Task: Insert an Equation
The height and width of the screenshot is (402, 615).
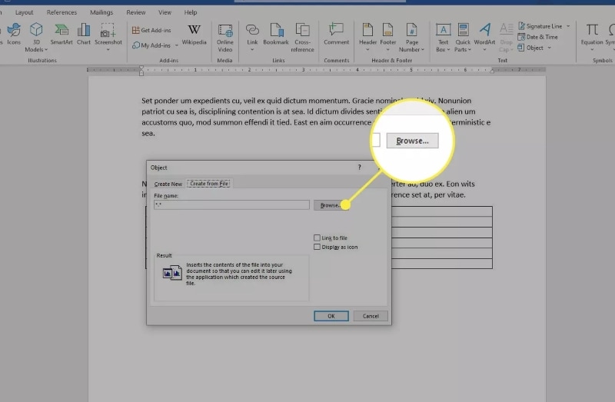Action: pos(592,37)
